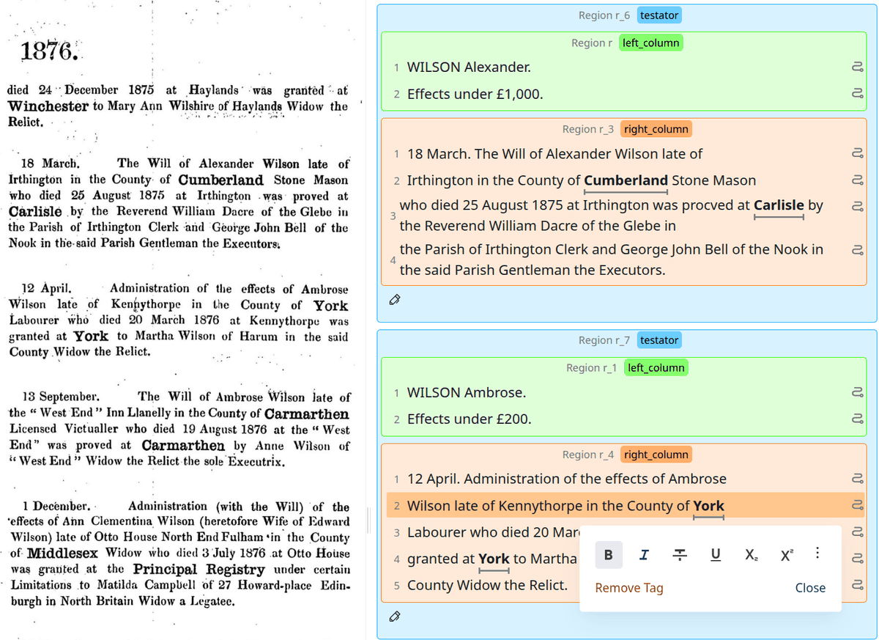Select the 'Region r_1' label
The height and width of the screenshot is (640, 879).
point(592,367)
